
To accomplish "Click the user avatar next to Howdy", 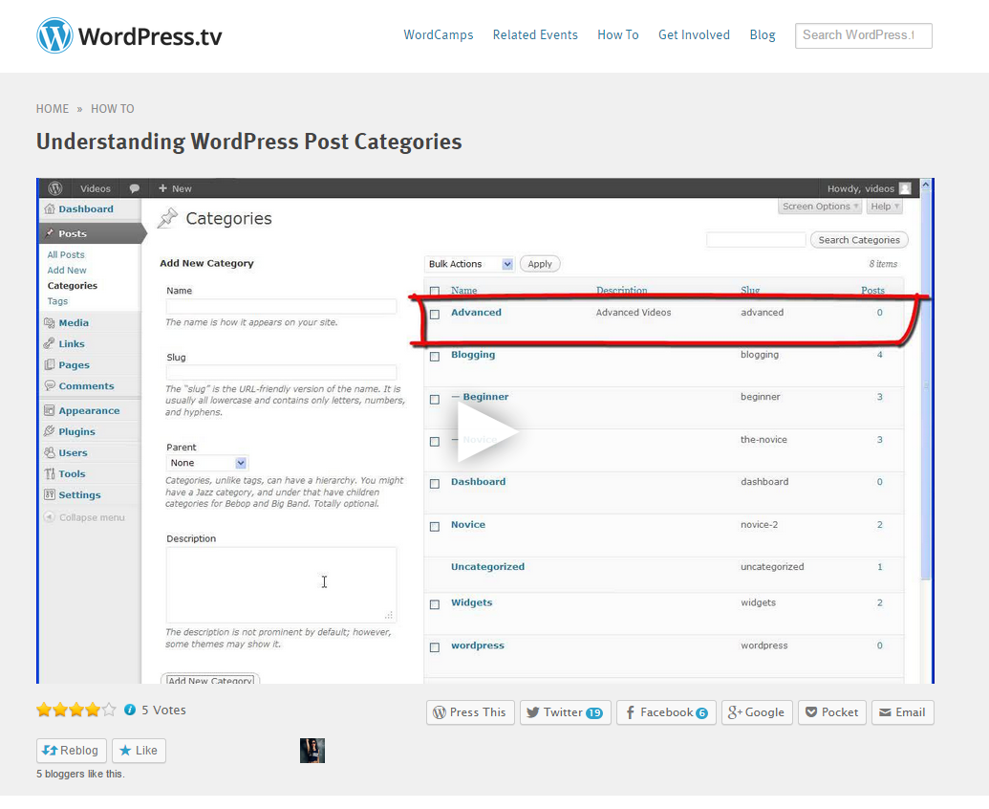I will [905, 188].
